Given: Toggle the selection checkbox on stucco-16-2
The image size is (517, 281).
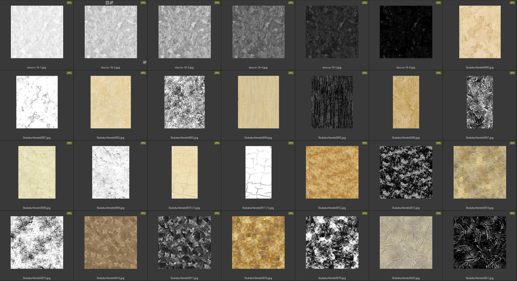Looking at the screenshot, I should [144, 63].
